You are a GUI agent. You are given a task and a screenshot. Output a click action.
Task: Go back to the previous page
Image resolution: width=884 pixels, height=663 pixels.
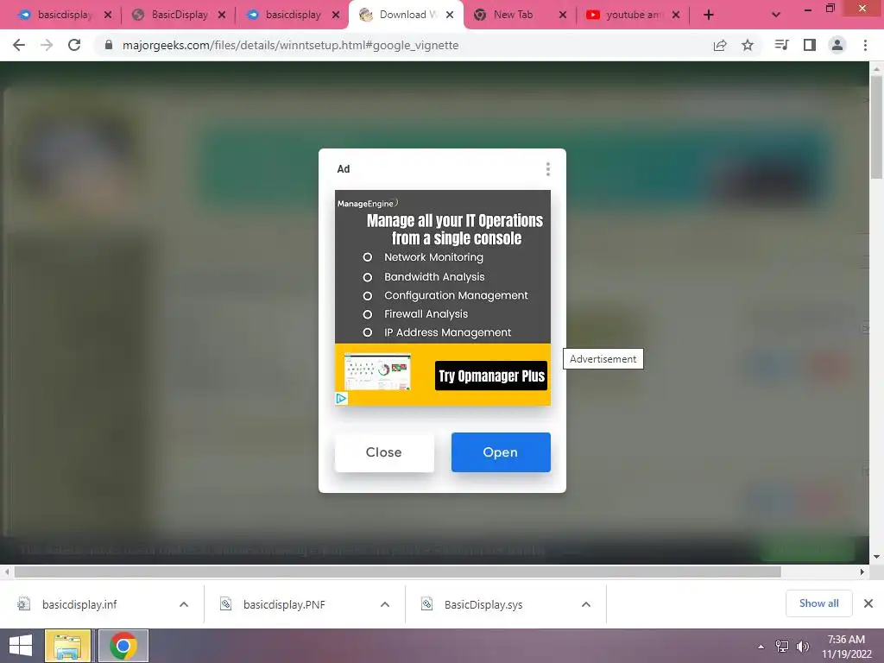(19, 45)
